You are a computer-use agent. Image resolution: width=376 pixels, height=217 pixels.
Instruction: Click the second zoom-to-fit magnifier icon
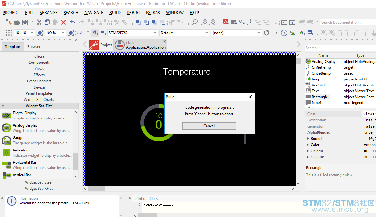[x=212, y=22]
